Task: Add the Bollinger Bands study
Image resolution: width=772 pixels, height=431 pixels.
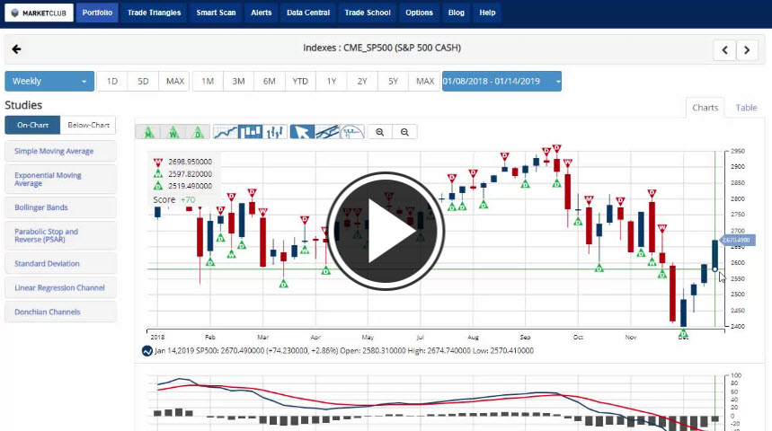Action: tap(60, 207)
